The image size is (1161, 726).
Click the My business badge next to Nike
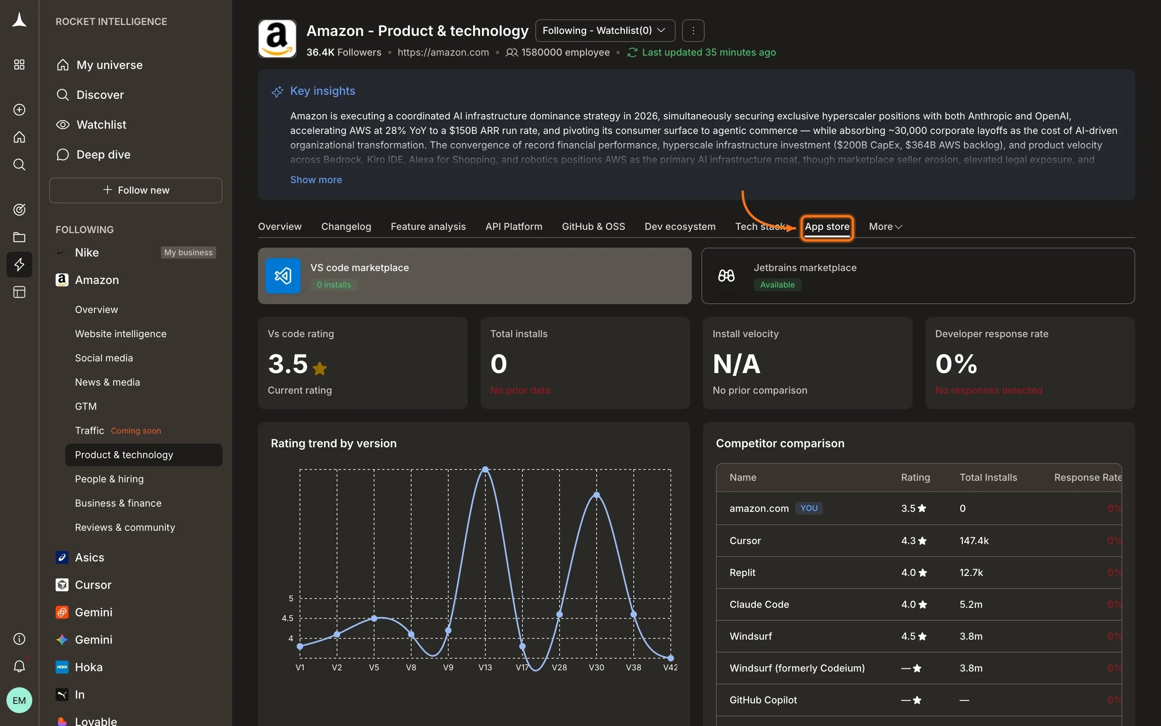pos(188,252)
